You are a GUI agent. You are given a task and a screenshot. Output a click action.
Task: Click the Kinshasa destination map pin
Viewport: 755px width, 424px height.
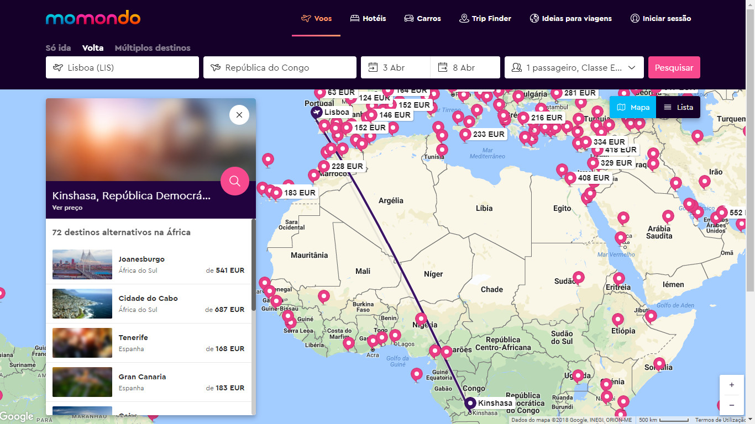[470, 403]
